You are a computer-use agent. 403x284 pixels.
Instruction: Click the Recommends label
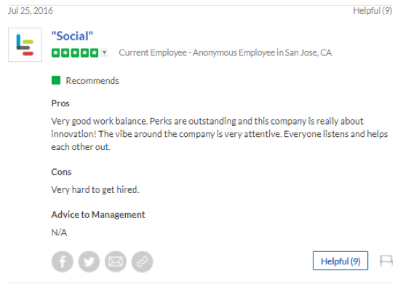pos(92,81)
